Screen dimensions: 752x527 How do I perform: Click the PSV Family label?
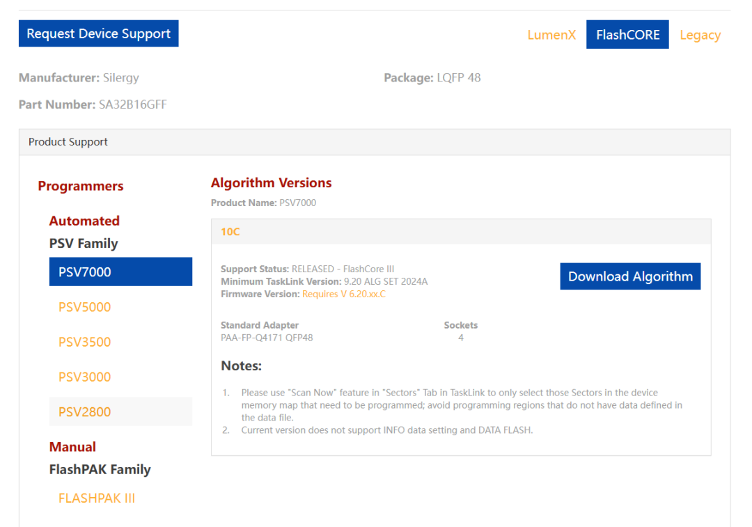point(84,244)
